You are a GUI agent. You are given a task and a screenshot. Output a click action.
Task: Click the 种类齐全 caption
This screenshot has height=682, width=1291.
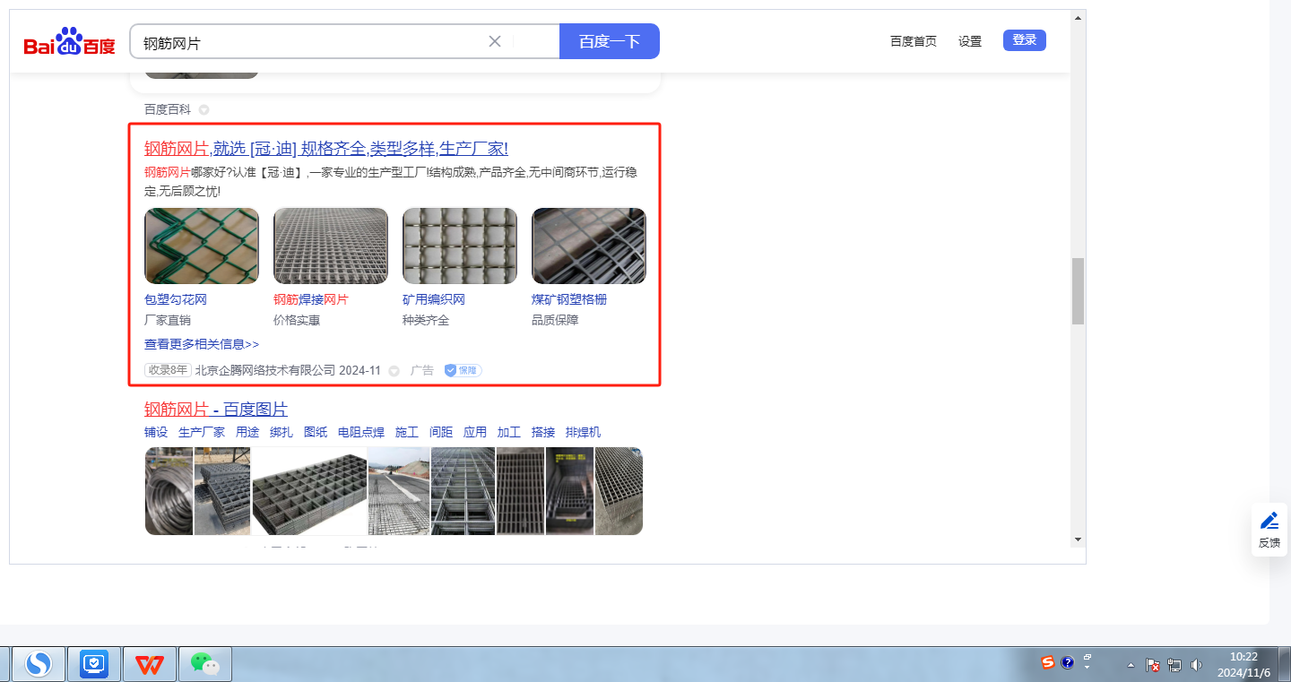point(426,320)
